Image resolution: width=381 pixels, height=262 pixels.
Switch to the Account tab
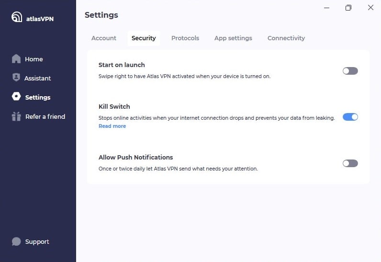104,38
